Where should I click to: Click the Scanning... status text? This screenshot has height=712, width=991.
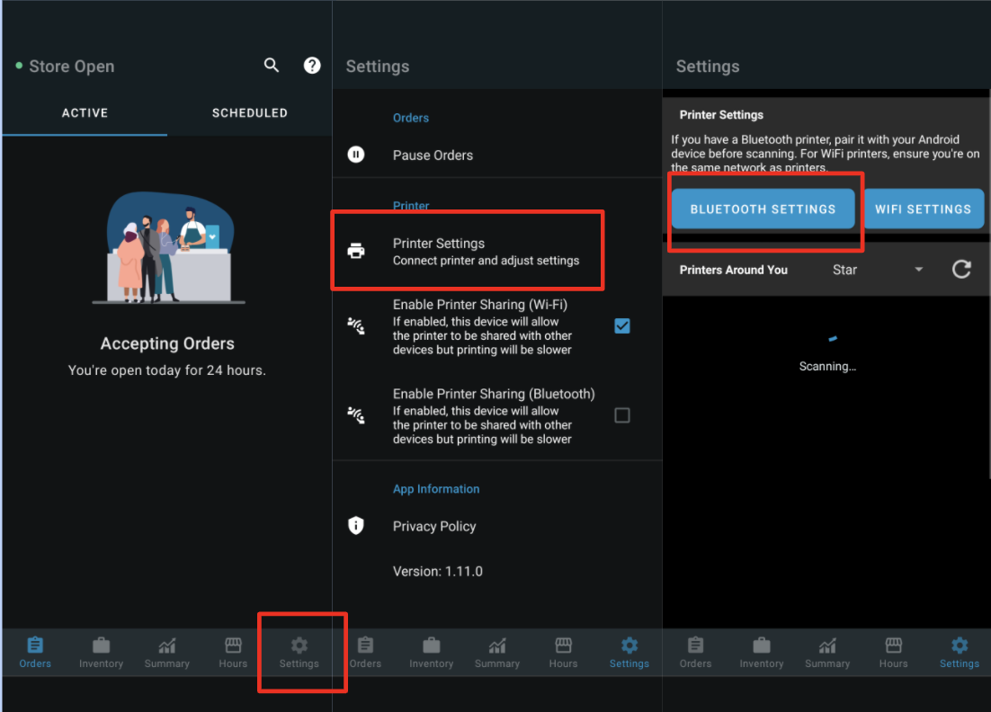tap(827, 367)
